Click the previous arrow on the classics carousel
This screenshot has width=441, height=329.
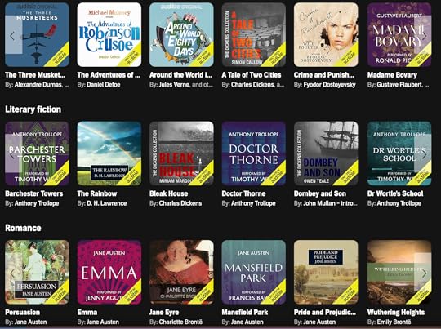(x=13, y=35)
